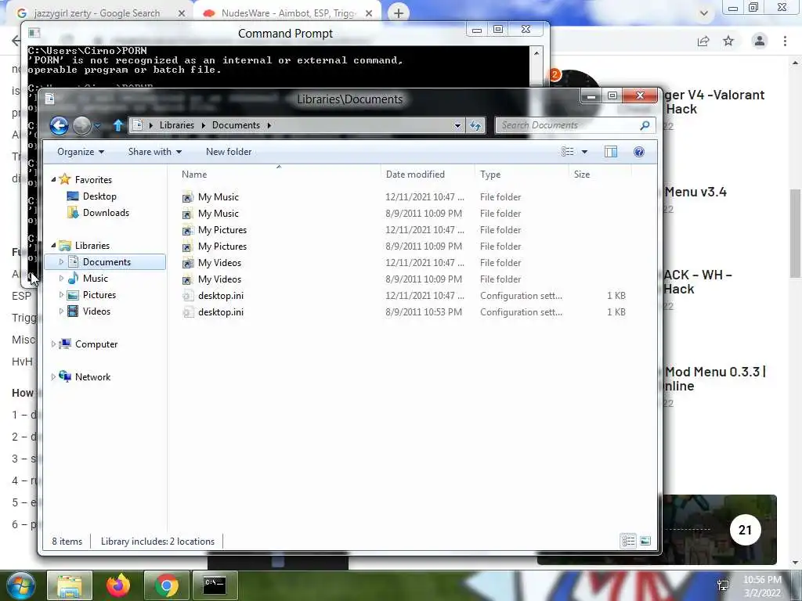Click Libraries in the address breadcrumb
The width and height of the screenshot is (802, 601).
(176, 125)
